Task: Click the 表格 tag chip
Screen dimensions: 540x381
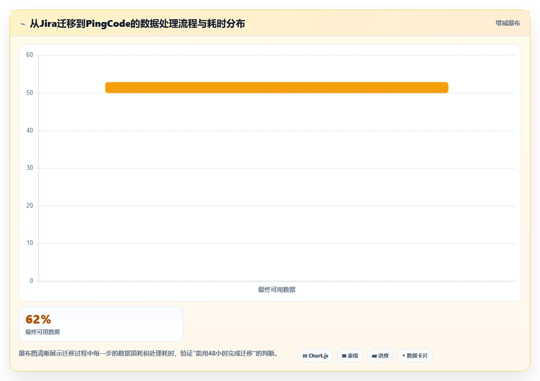Action: (x=350, y=356)
